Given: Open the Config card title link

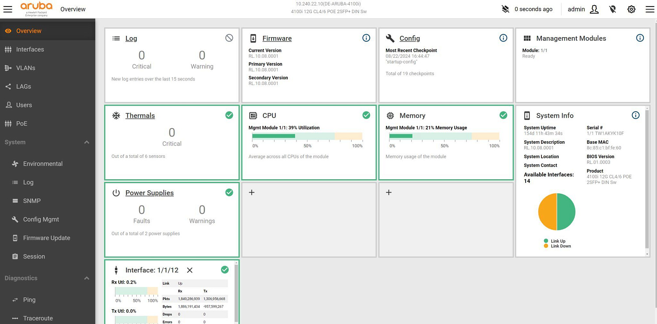Looking at the screenshot, I should [x=410, y=38].
